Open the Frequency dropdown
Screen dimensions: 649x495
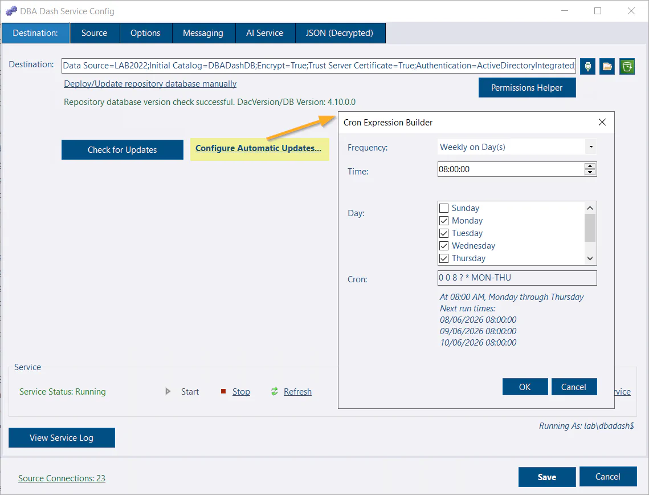tap(591, 147)
